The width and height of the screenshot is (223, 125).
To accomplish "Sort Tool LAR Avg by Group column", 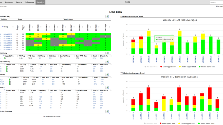I will click(x=6, y=27).
